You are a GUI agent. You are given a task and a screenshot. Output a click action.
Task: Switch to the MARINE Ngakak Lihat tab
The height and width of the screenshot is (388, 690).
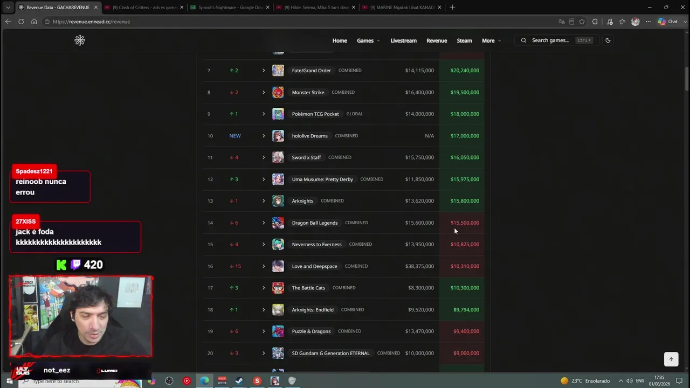pyautogui.click(x=402, y=8)
